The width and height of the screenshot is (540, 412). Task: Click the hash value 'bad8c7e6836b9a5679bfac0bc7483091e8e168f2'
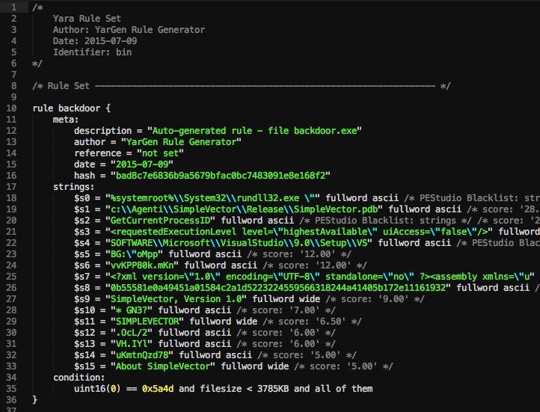tap(221, 176)
